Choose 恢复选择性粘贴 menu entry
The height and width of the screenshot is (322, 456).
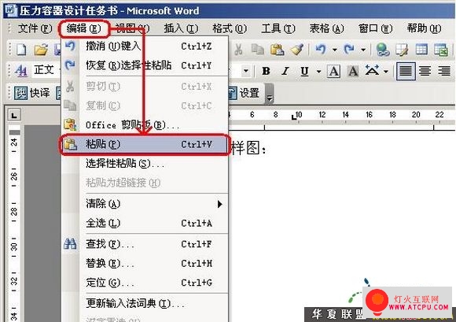[145, 65]
